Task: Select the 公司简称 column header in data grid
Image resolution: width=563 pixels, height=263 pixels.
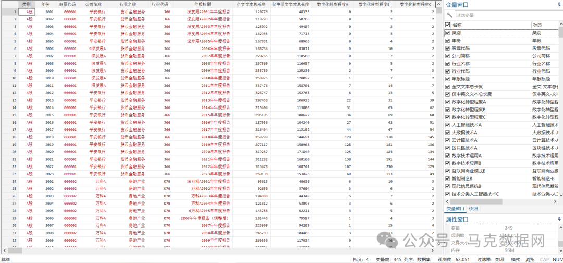Action: [x=93, y=5]
